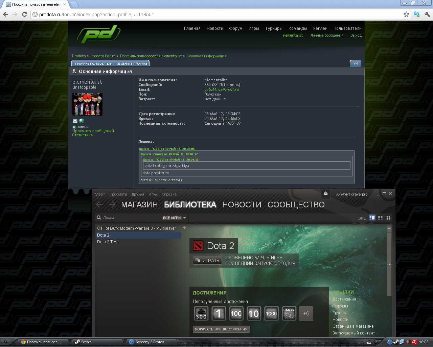Open Страница в магазине link in Steam
433x347 pixels.
pyautogui.click(x=353, y=326)
